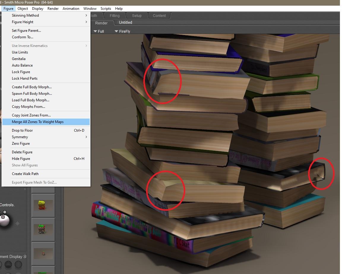Viewport: 342px width, 274px height.
Task: Toggle Auto Balance for the figure
Action: (x=46, y=65)
